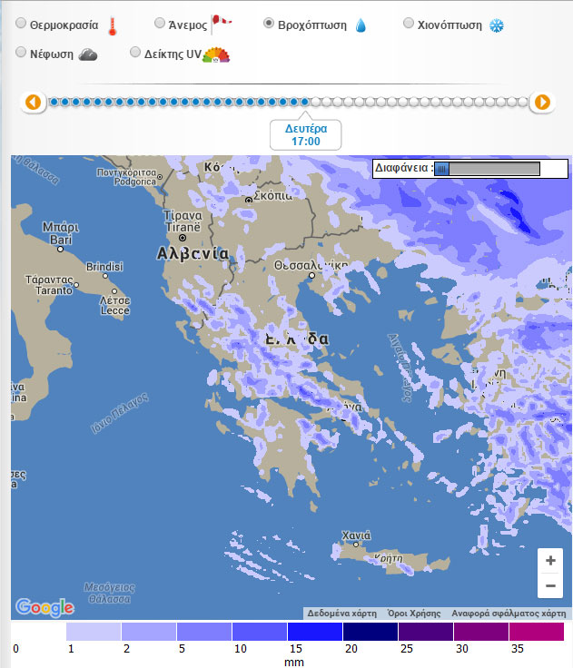Select the Χιονόπτωση radio button
573x668 pixels.
tap(409, 24)
